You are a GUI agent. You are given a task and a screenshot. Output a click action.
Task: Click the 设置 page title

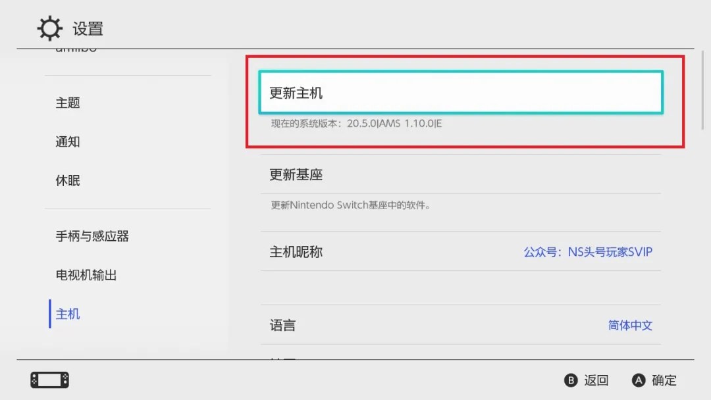(88, 29)
